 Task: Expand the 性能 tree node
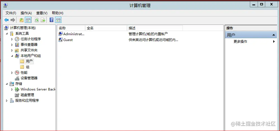pos(12,73)
